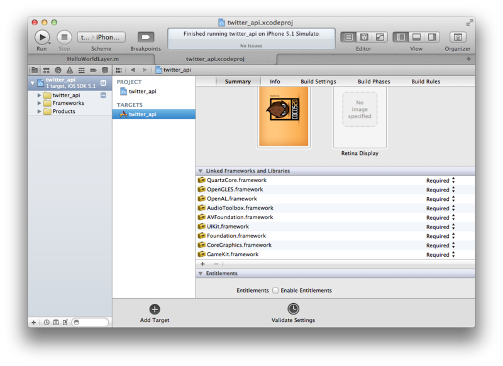This screenshot has width=503, height=366.
Task: Go back in editor history
Action: (x=133, y=70)
